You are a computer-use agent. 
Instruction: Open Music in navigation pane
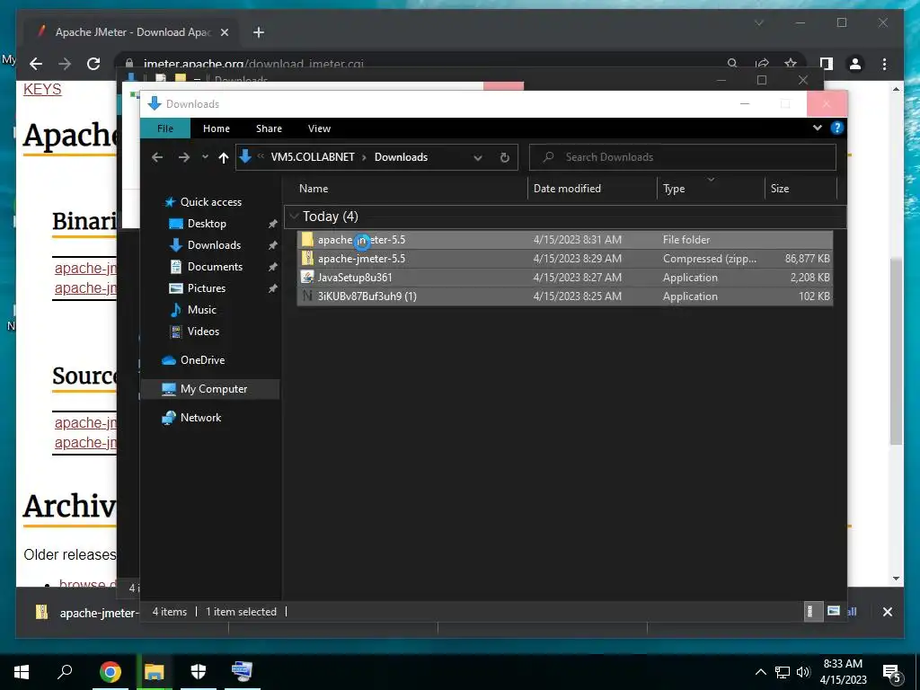pyautogui.click(x=201, y=310)
